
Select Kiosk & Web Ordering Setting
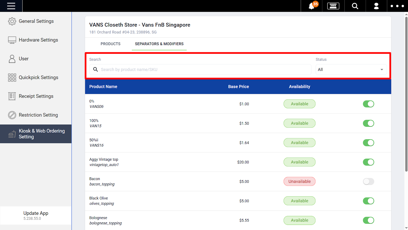[x=36, y=134]
